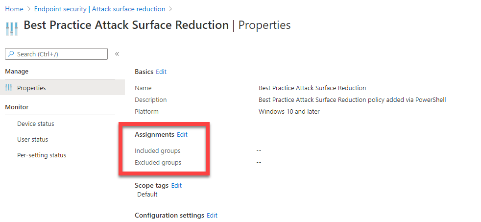The width and height of the screenshot is (481, 222).
Task: Edit the Scope tags section
Action: (176, 185)
